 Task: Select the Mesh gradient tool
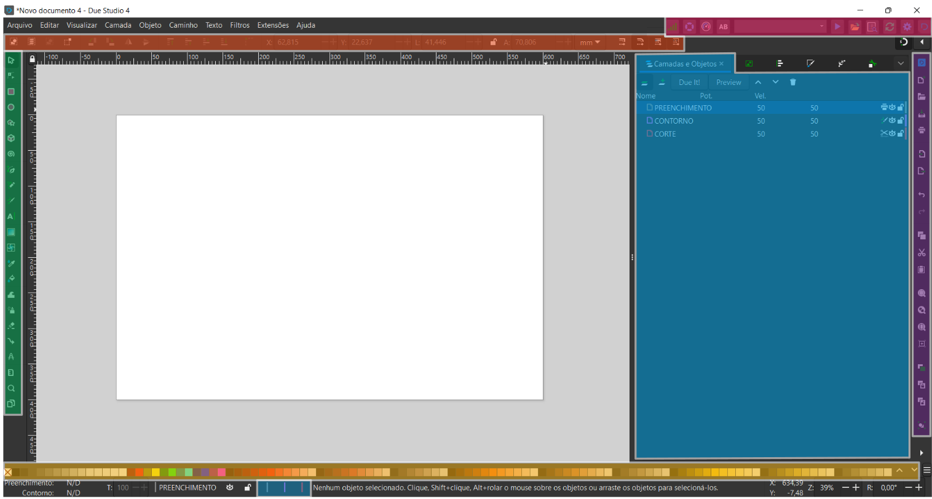tap(11, 247)
